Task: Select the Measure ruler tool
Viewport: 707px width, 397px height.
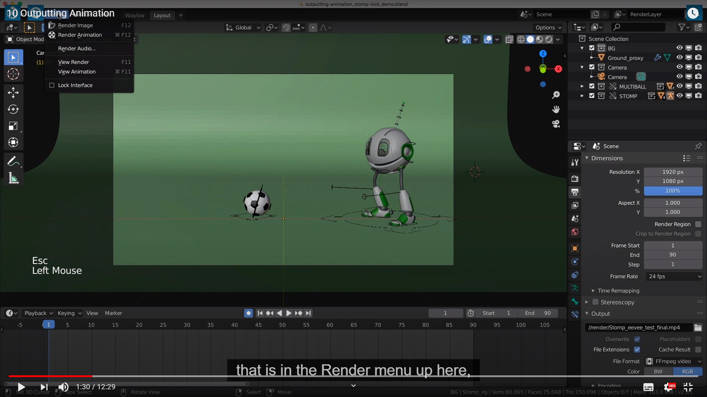Action: point(13,179)
